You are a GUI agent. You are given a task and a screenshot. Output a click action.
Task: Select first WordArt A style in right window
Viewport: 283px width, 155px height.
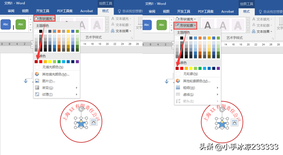click(x=208, y=26)
